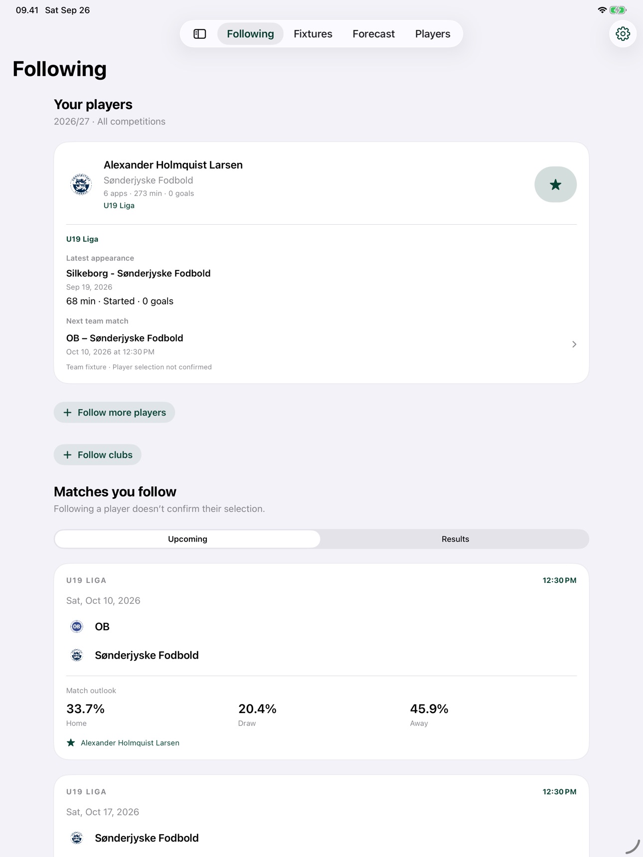Tap Follow more players button
Screen dimensions: 643x857
pyautogui.click(x=114, y=413)
